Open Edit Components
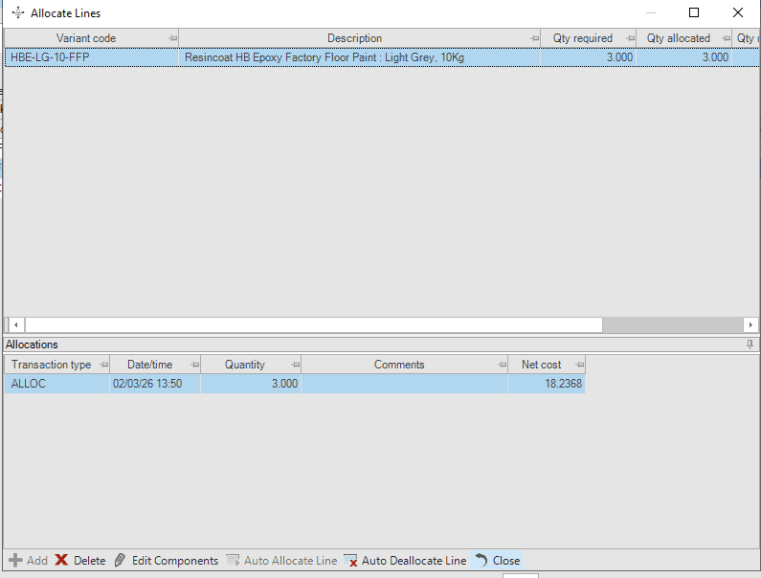This screenshot has height=578, width=761. pyautogui.click(x=167, y=561)
